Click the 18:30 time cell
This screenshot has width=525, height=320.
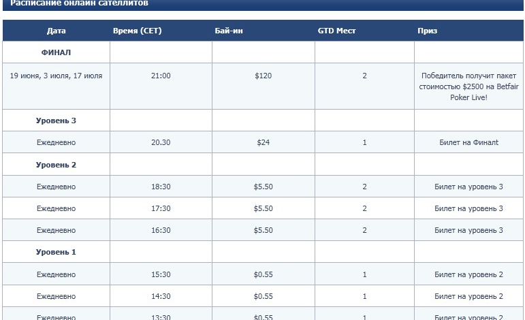click(x=161, y=187)
